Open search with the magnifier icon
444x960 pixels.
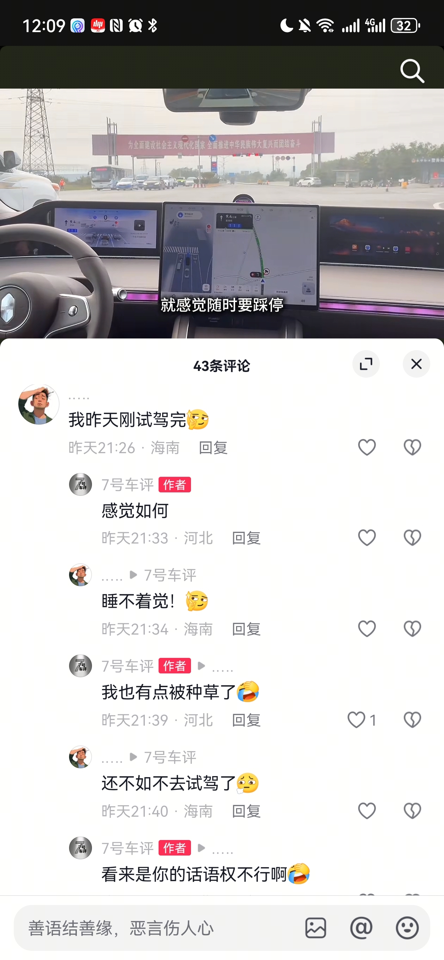coord(412,71)
